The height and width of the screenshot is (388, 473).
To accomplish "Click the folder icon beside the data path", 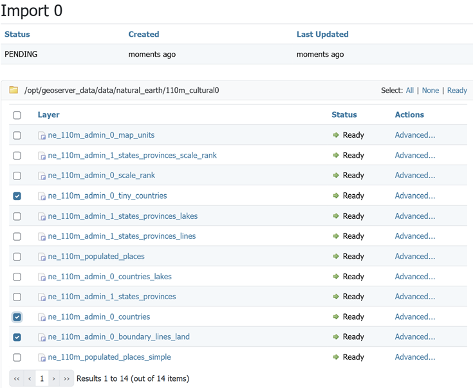I will coord(14,90).
